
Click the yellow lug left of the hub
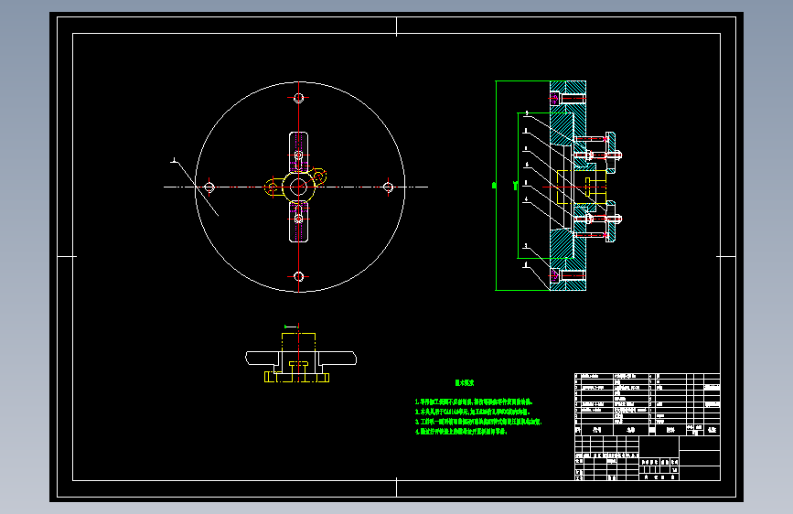[x=273, y=187]
